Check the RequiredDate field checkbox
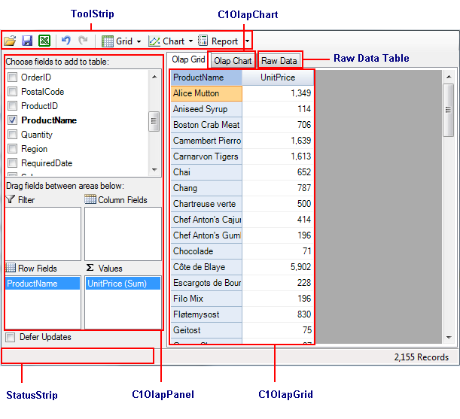Screen dimensions: 460x419 pyautogui.click(x=12, y=162)
